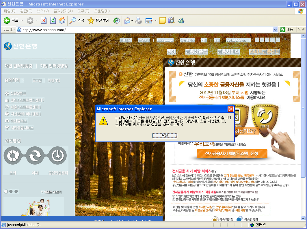Close the alert dialog with red X

click(x=231, y=109)
